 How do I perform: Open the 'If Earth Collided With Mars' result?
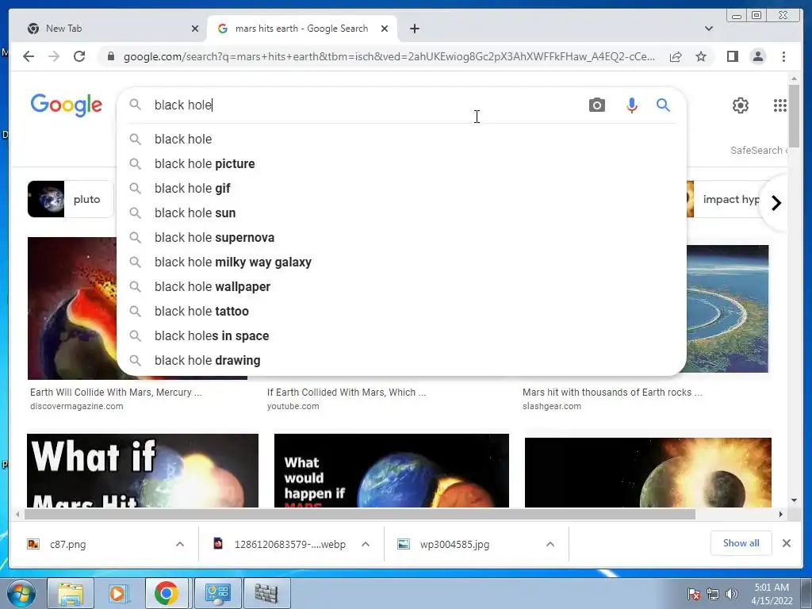pos(347,393)
